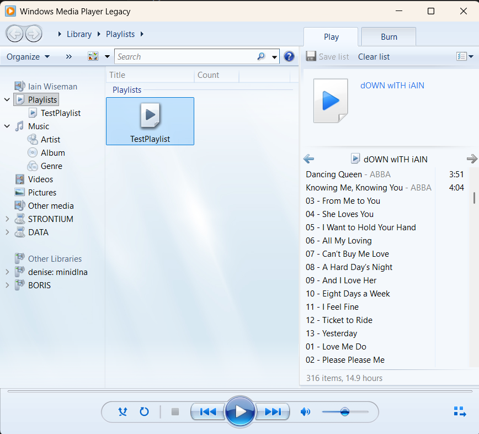Expand the STRONTIUM library node

pyautogui.click(x=7, y=219)
